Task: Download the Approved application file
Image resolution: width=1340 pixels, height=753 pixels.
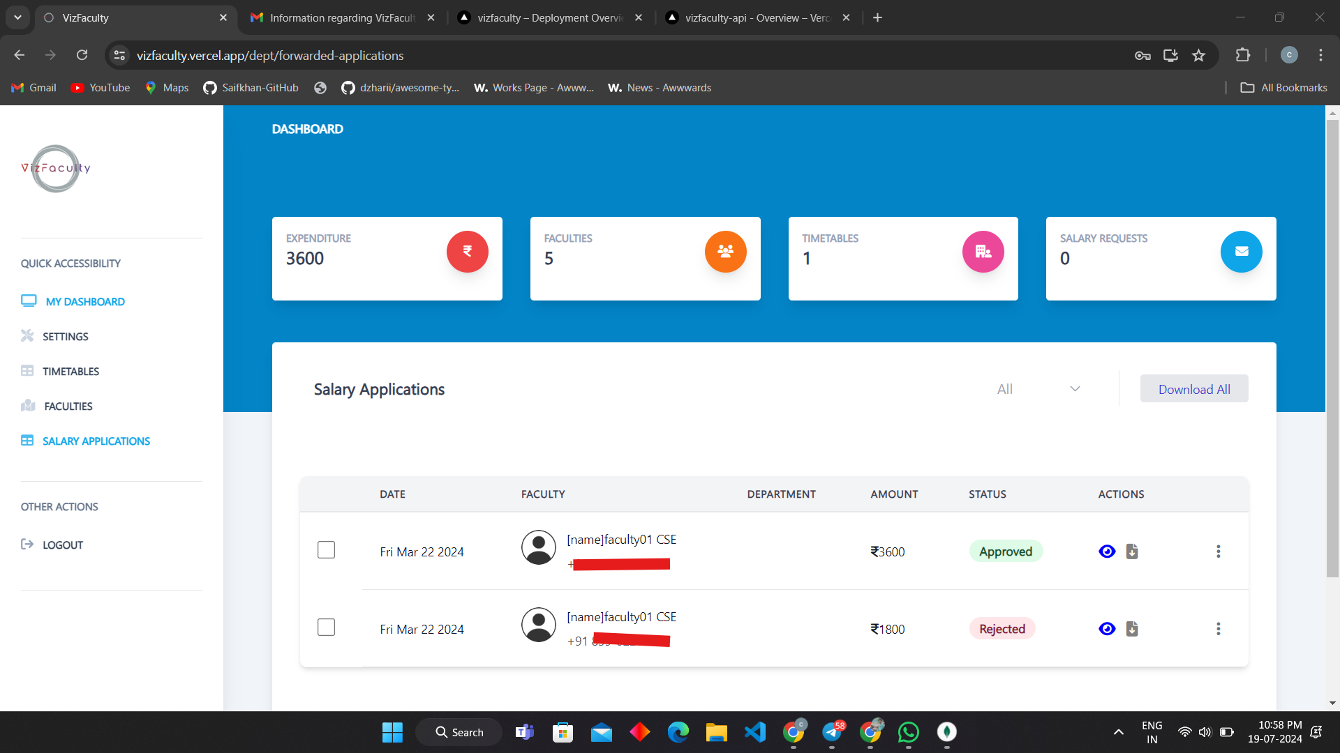Action: [1132, 552]
